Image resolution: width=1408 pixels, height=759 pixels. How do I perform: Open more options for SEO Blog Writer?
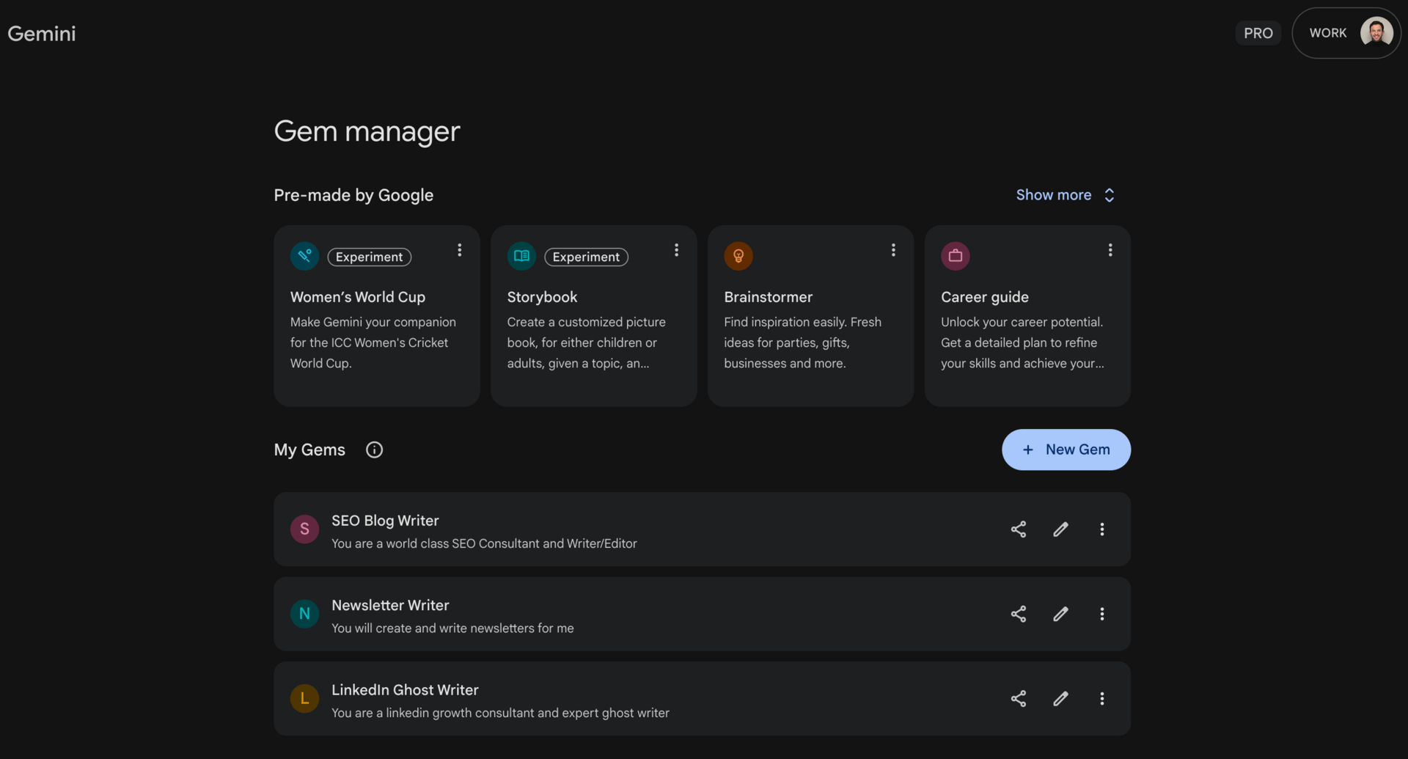[x=1102, y=529]
